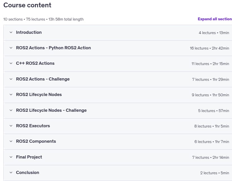
Task: Expand the Introduction section chevron
Action: coord(11,32)
